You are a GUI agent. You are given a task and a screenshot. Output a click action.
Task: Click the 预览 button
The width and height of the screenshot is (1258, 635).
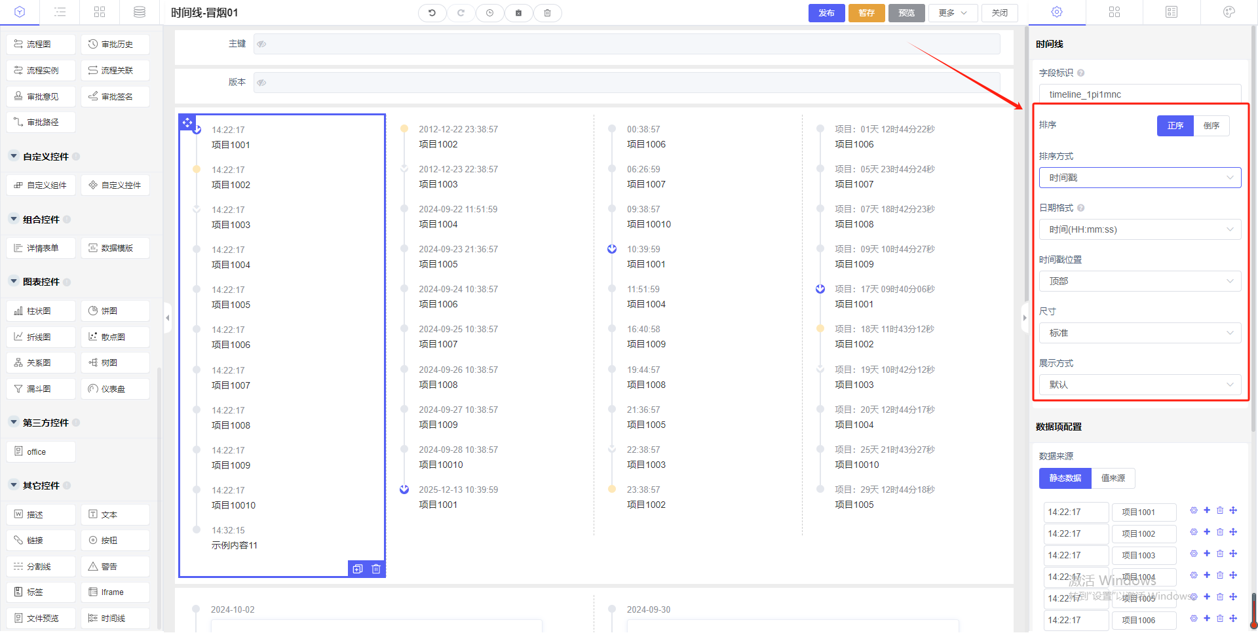click(x=906, y=13)
